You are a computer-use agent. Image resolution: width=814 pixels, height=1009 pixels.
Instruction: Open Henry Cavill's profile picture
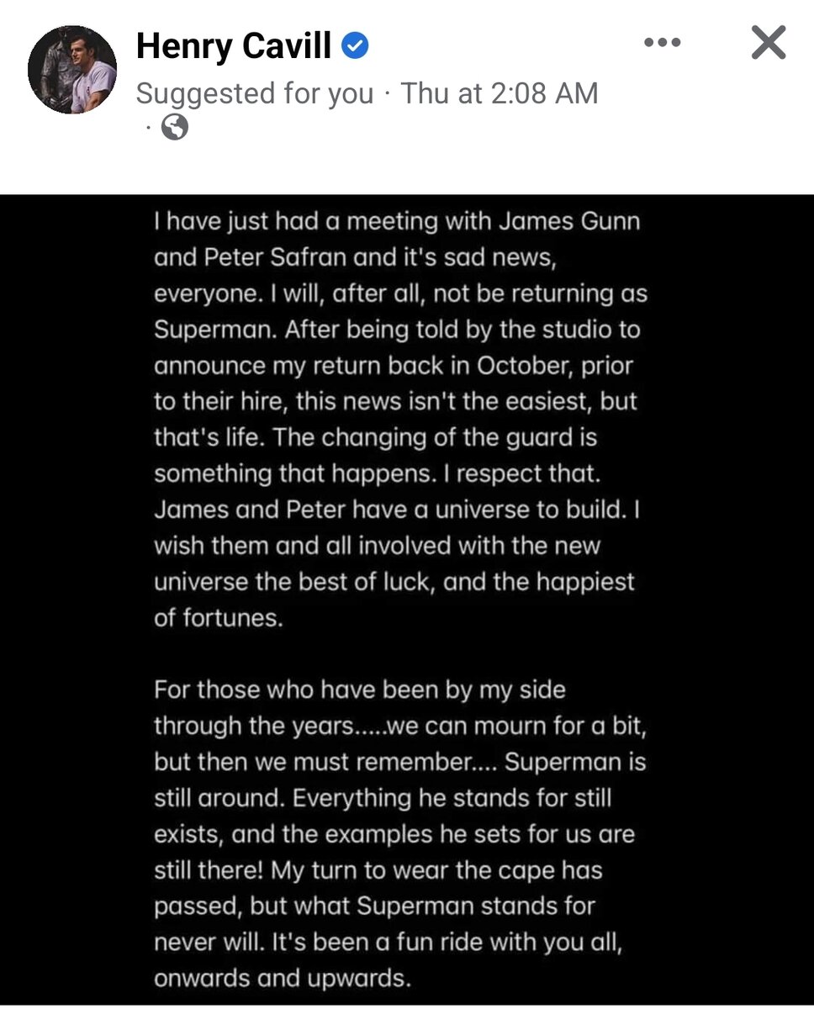pos(72,69)
